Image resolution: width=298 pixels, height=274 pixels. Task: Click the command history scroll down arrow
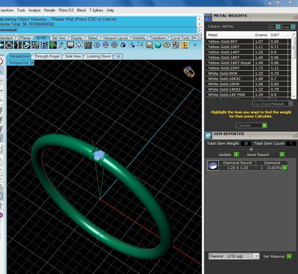(x=199, y=24)
